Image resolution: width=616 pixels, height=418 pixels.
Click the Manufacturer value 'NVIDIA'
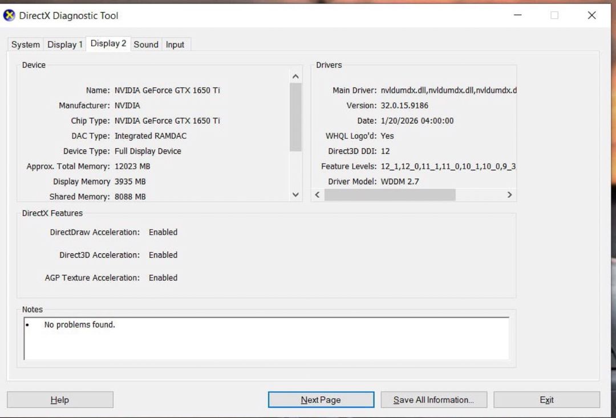pyautogui.click(x=127, y=105)
